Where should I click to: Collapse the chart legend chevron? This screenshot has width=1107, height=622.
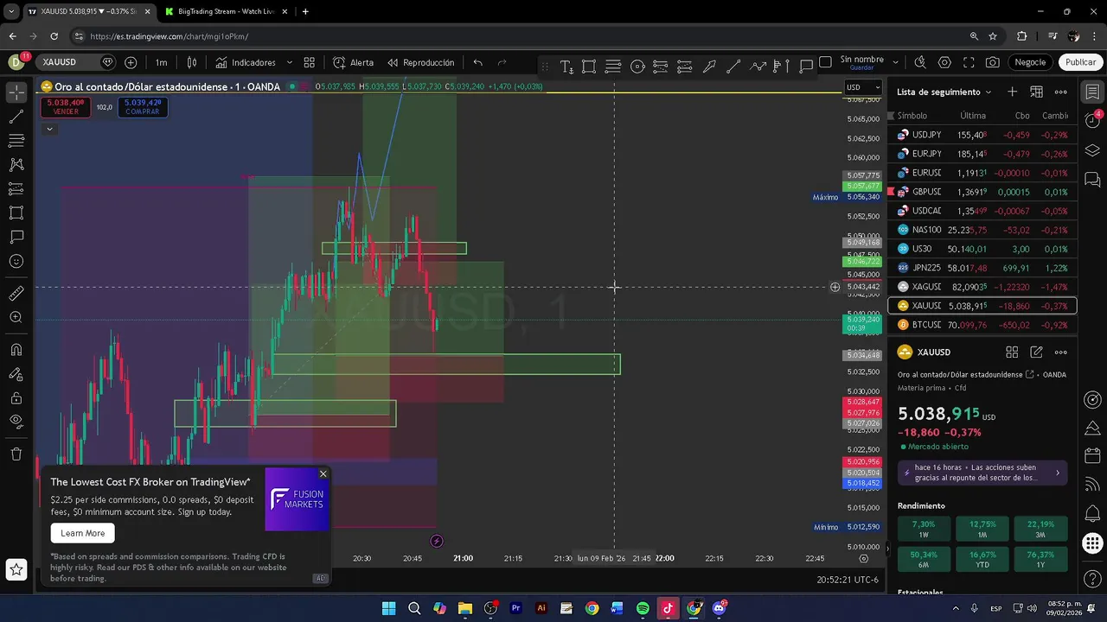coord(49,129)
